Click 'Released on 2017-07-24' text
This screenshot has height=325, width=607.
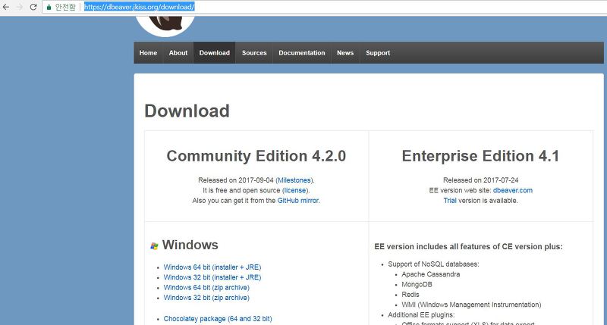pyautogui.click(x=480, y=180)
